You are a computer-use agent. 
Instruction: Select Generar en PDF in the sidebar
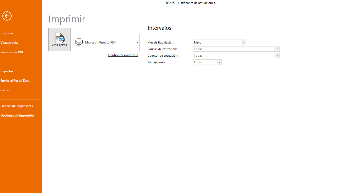(x=12, y=52)
